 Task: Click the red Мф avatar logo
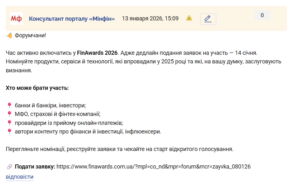[x=16, y=18]
